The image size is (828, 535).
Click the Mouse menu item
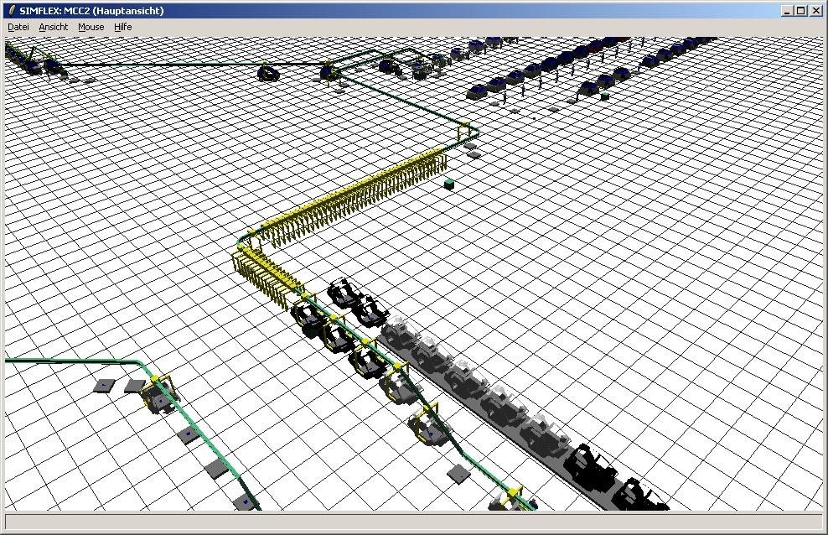click(91, 27)
